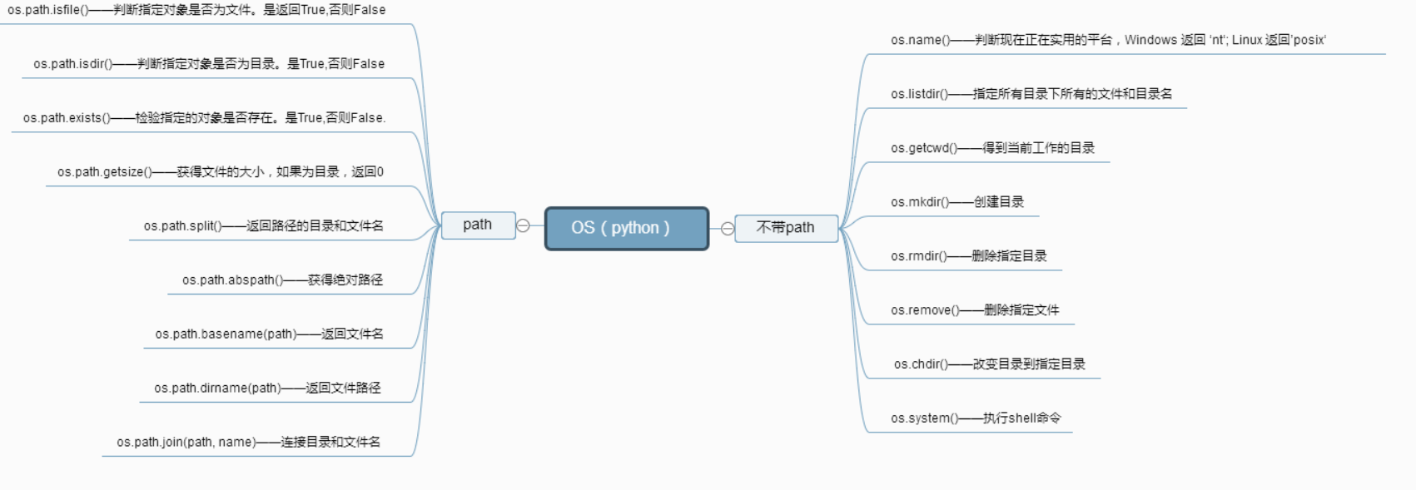Click the os.system() shell command topic

(976, 418)
